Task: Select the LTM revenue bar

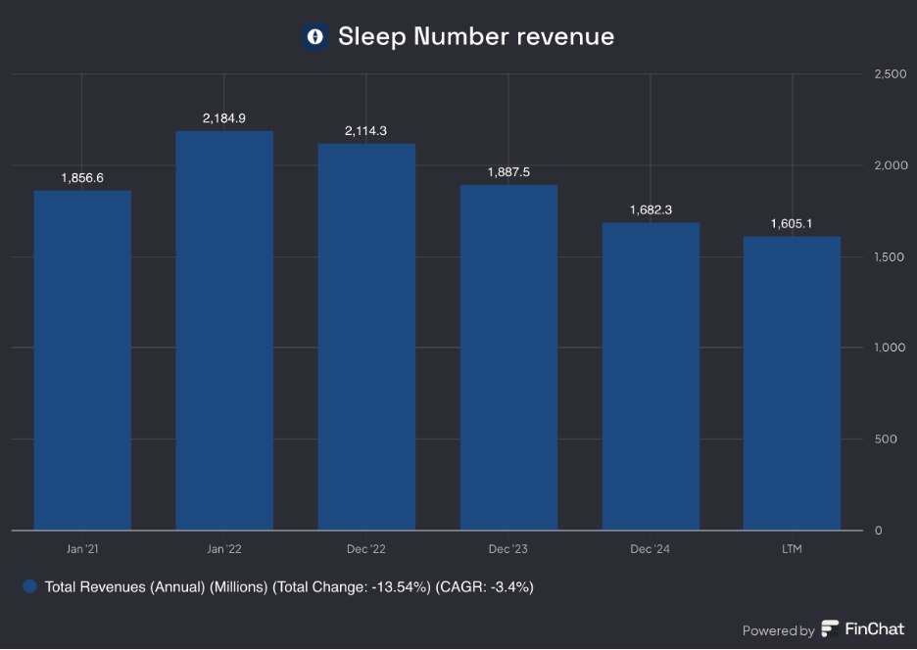Action: point(792,384)
